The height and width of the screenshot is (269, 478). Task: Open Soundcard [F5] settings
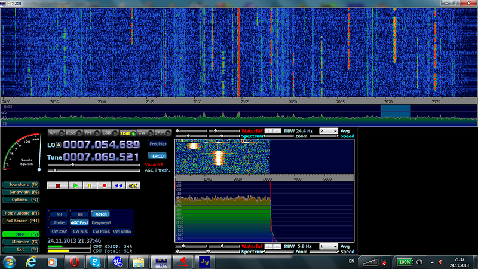point(21,184)
